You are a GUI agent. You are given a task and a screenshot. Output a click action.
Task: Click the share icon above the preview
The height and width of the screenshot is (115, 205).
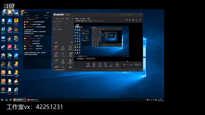pyautogui.click(x=140, y=20)
